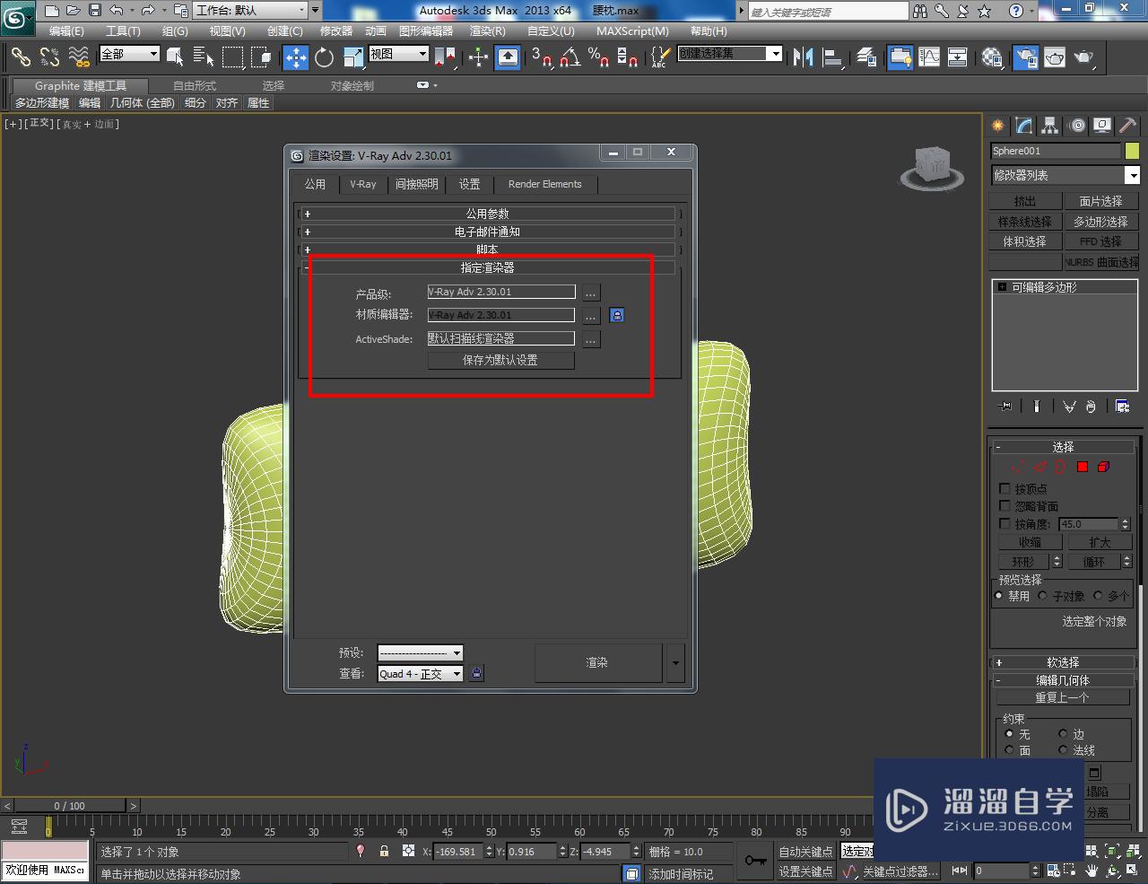Click the object color swatch beside Sphere001

pos(1133,151)
